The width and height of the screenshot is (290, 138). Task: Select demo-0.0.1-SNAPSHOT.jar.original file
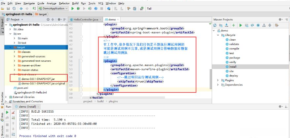coord(42,84)
